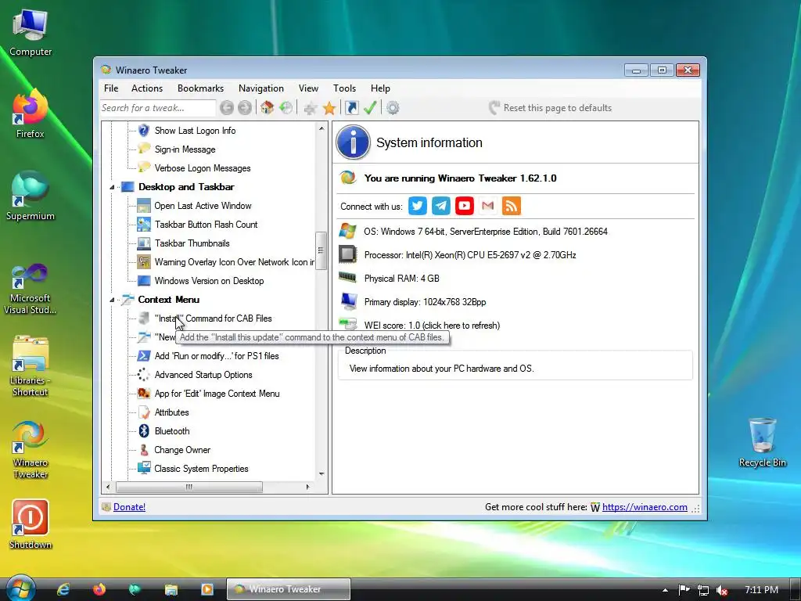Click the PowerShell icon for PS1 files
The width and height of the screenshot is (801, 601).
click(x=144, y=356)
